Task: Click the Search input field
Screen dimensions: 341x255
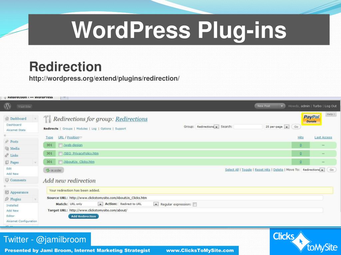Action: tap(248, 127)
